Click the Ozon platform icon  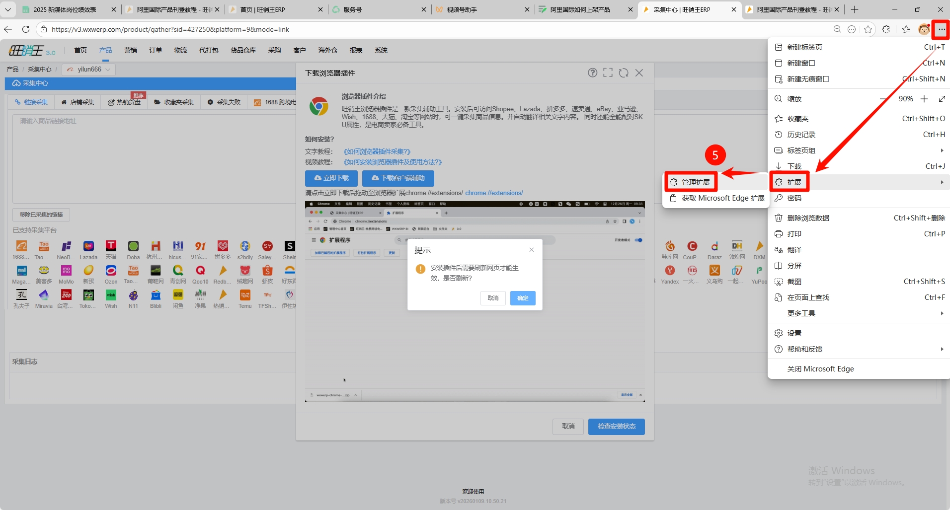111,271
